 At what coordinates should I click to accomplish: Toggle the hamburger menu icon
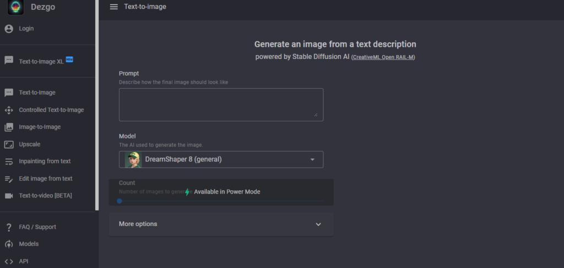(x=114, y=7)
